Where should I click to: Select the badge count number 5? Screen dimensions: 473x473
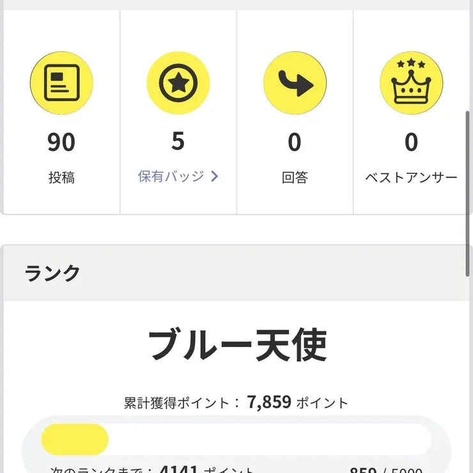pyautogui.click(x=178, y=141)
